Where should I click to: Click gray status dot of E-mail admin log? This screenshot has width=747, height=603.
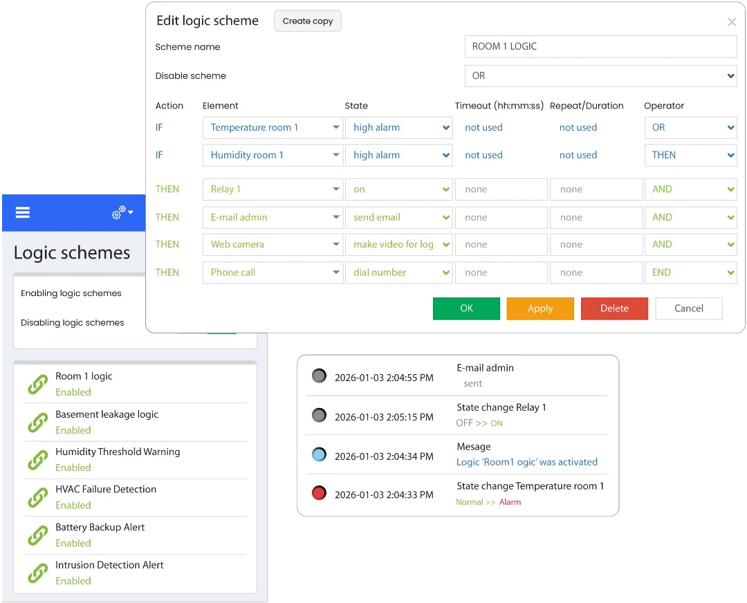(x=319, y=375)
